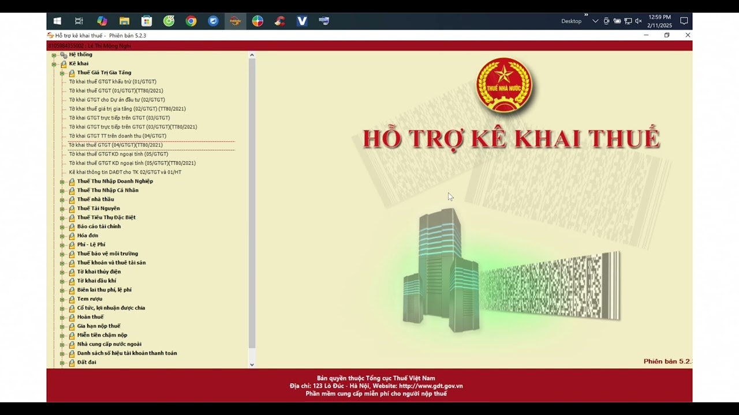Click the folder icon next to Tem rượu

[72, 299]
